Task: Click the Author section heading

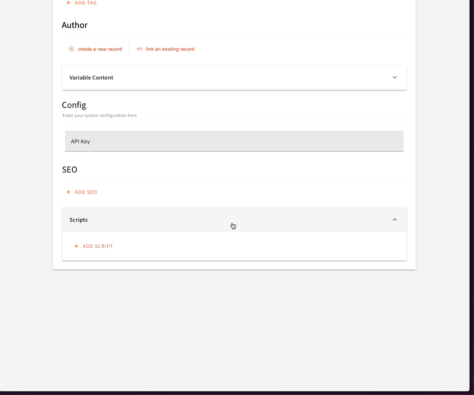Action: [x=75, y=25]
